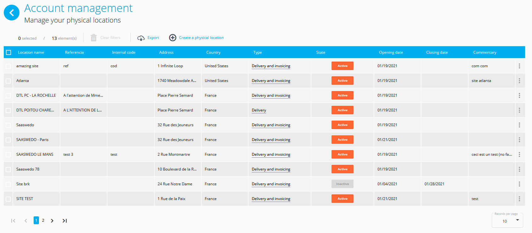
Task: Go to page 2 of results
Action: [x=43, y=220]
